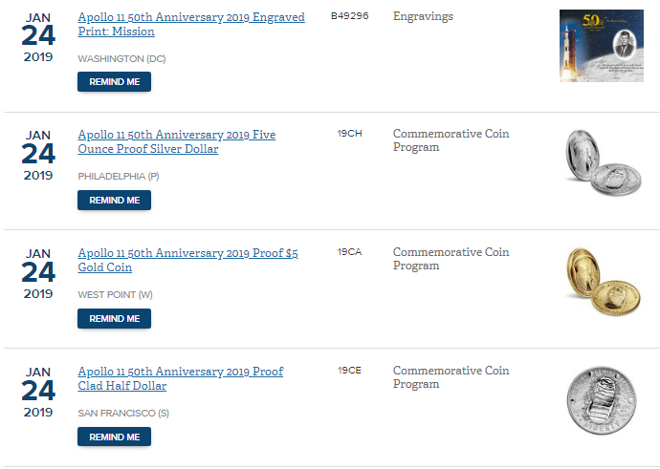Open the Apollo 11 Engraved Print: Mission link

191,25
